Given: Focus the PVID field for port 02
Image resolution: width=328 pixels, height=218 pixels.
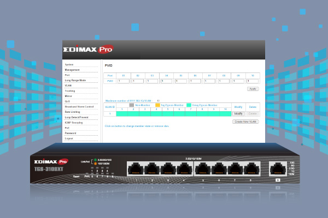Looking at the screenshot, I should coord(138,81).
